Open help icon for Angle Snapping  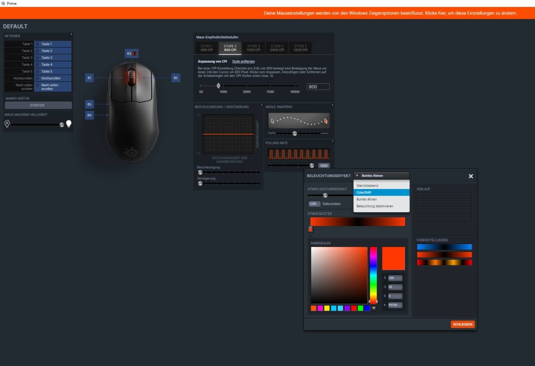point(332,105)
